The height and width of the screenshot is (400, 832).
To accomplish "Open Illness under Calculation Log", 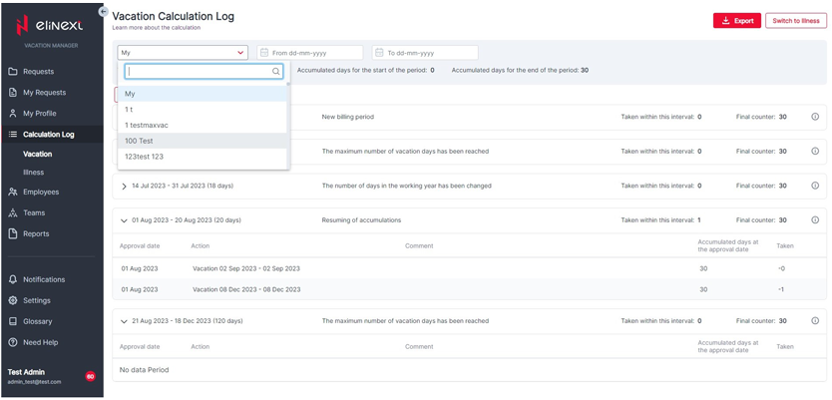I will [34, 173].
